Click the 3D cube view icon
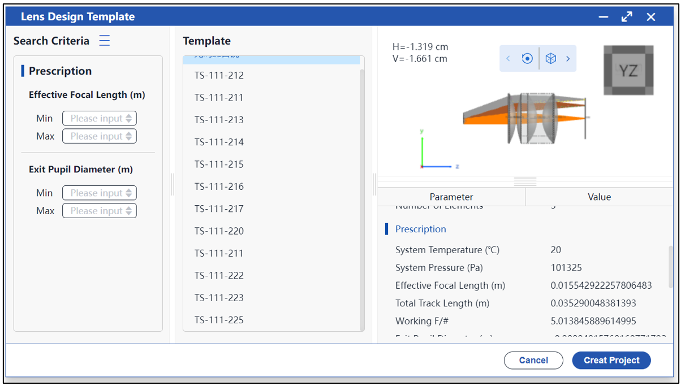Image resolution: width=681 pixels, height=386 pixels. pyautogui.click(x=551, y=59)
